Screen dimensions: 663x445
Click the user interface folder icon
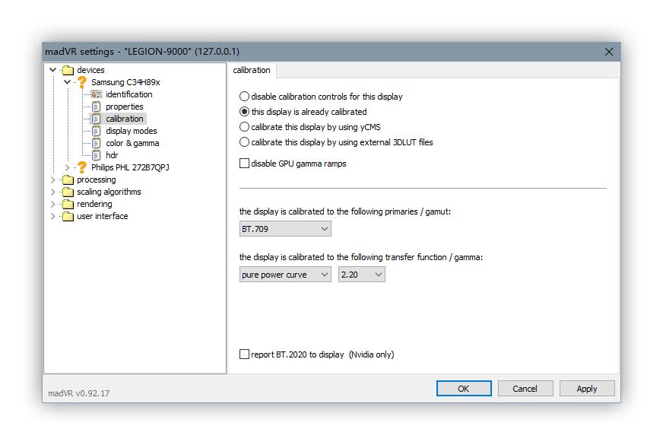coord(68,217)
